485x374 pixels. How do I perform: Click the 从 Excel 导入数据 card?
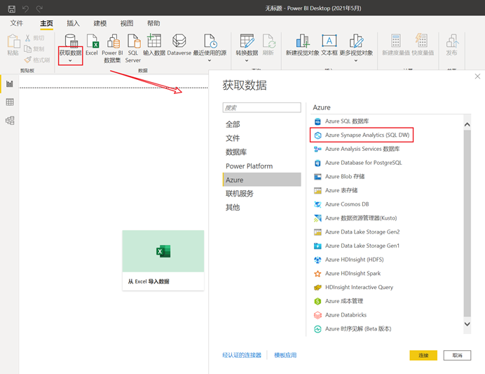(163, 260)
